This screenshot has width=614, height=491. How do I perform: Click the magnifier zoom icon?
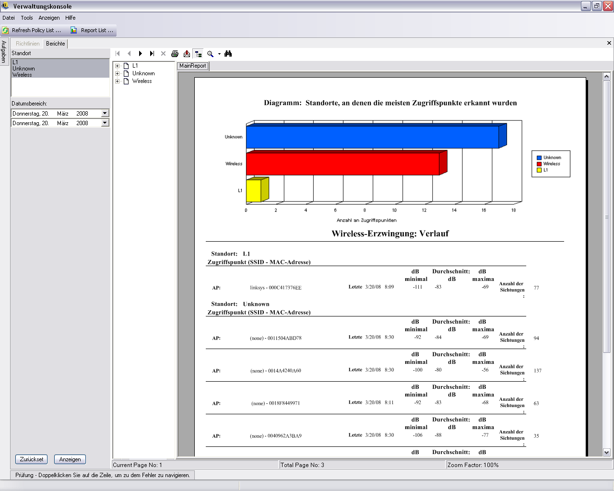210,54
